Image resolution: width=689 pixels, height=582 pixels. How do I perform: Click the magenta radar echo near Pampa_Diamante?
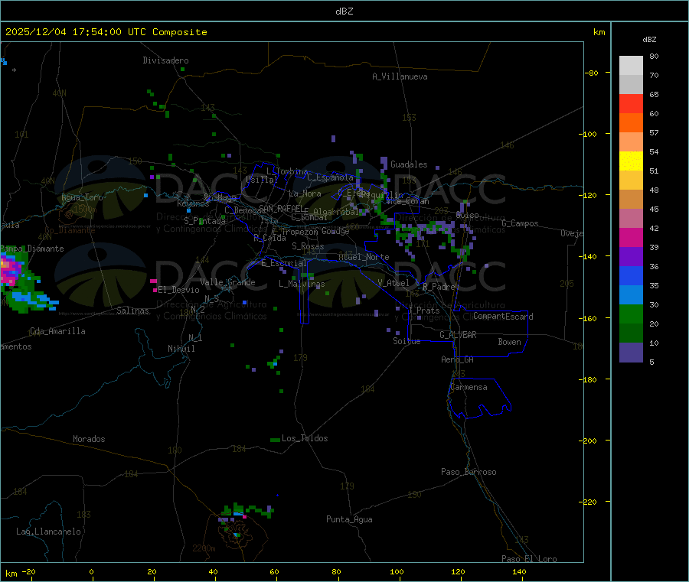point(10,271)
